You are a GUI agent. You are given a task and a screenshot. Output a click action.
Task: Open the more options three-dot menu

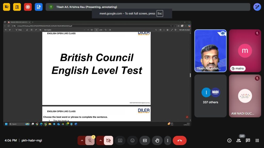pyautogui.click(x=168, y=141)
